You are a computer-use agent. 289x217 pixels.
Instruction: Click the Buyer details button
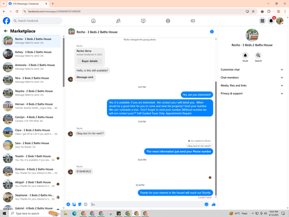click(90, 61)
